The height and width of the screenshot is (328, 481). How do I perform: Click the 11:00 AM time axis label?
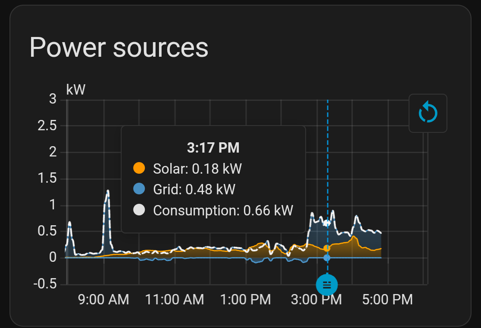pyautogui.click(x=174, y=299)
